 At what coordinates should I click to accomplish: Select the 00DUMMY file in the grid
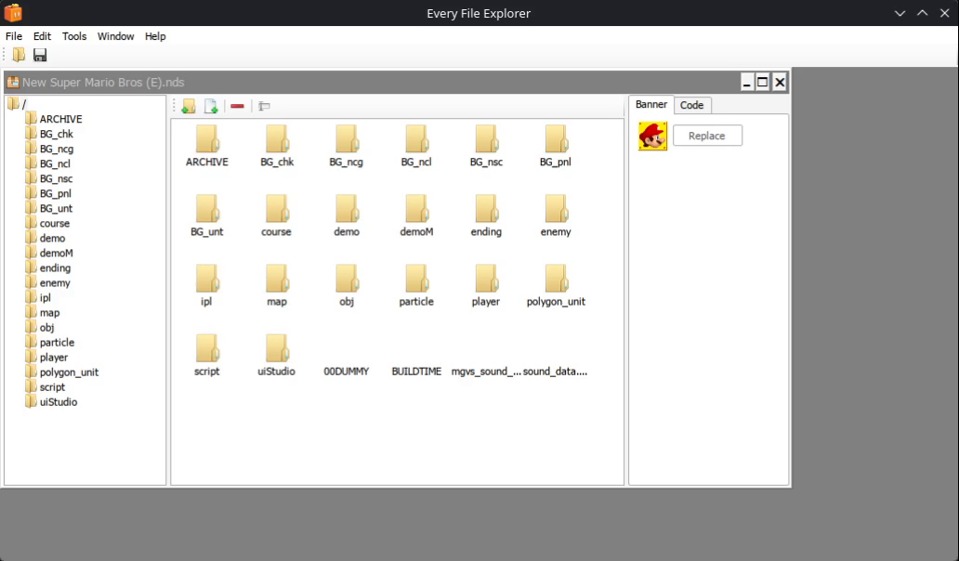pyautogui.click(x=347, y=371)
